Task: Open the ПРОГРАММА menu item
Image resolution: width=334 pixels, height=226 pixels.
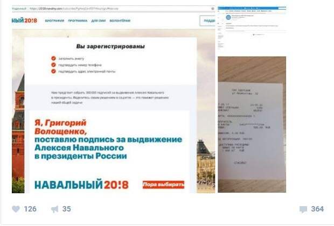Action: click(78, 20)
